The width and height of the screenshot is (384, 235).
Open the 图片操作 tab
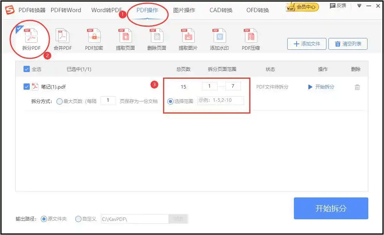(184, 10)
